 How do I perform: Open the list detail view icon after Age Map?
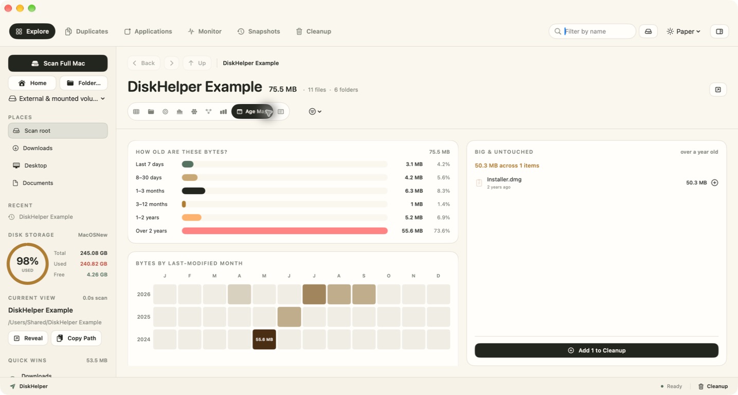(281, 112)
